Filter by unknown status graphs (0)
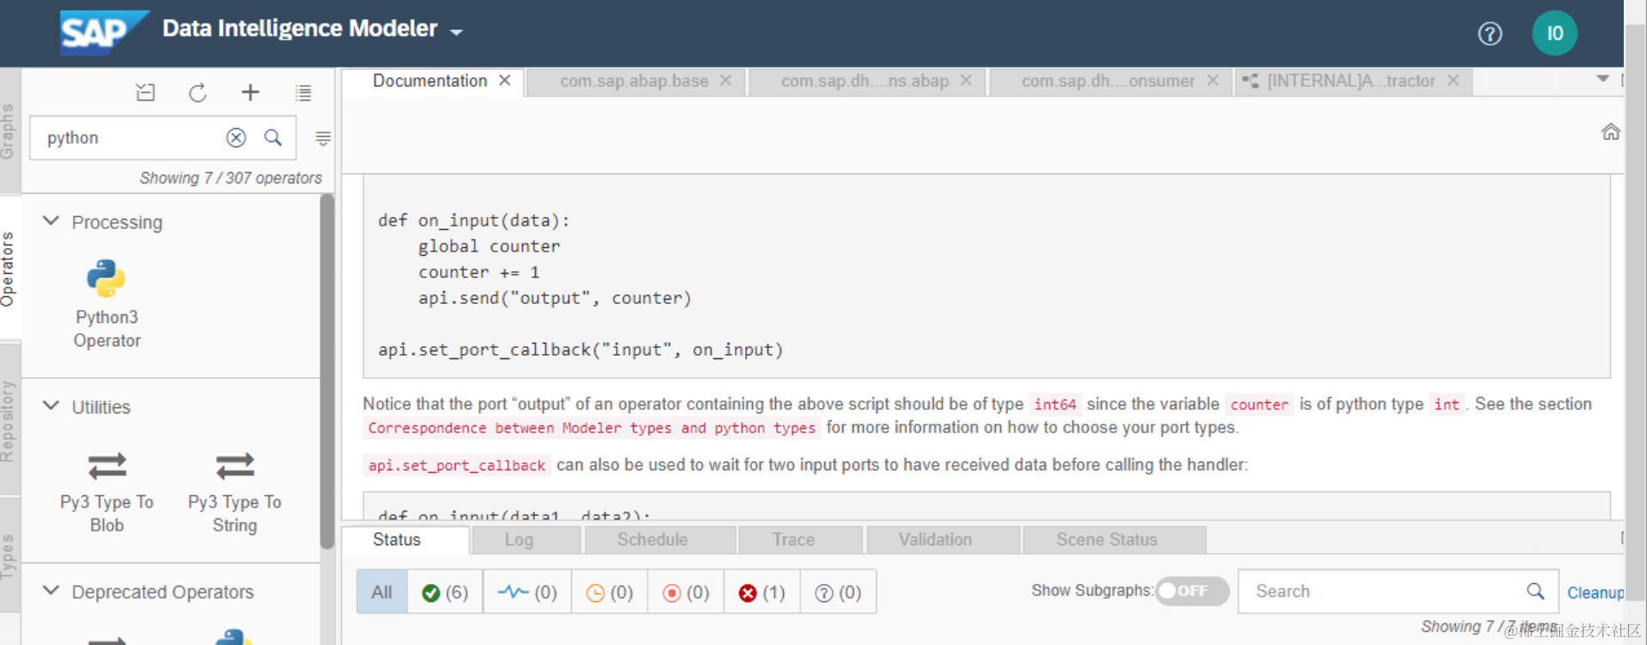 pyautogui.click(x=838, y=592)
